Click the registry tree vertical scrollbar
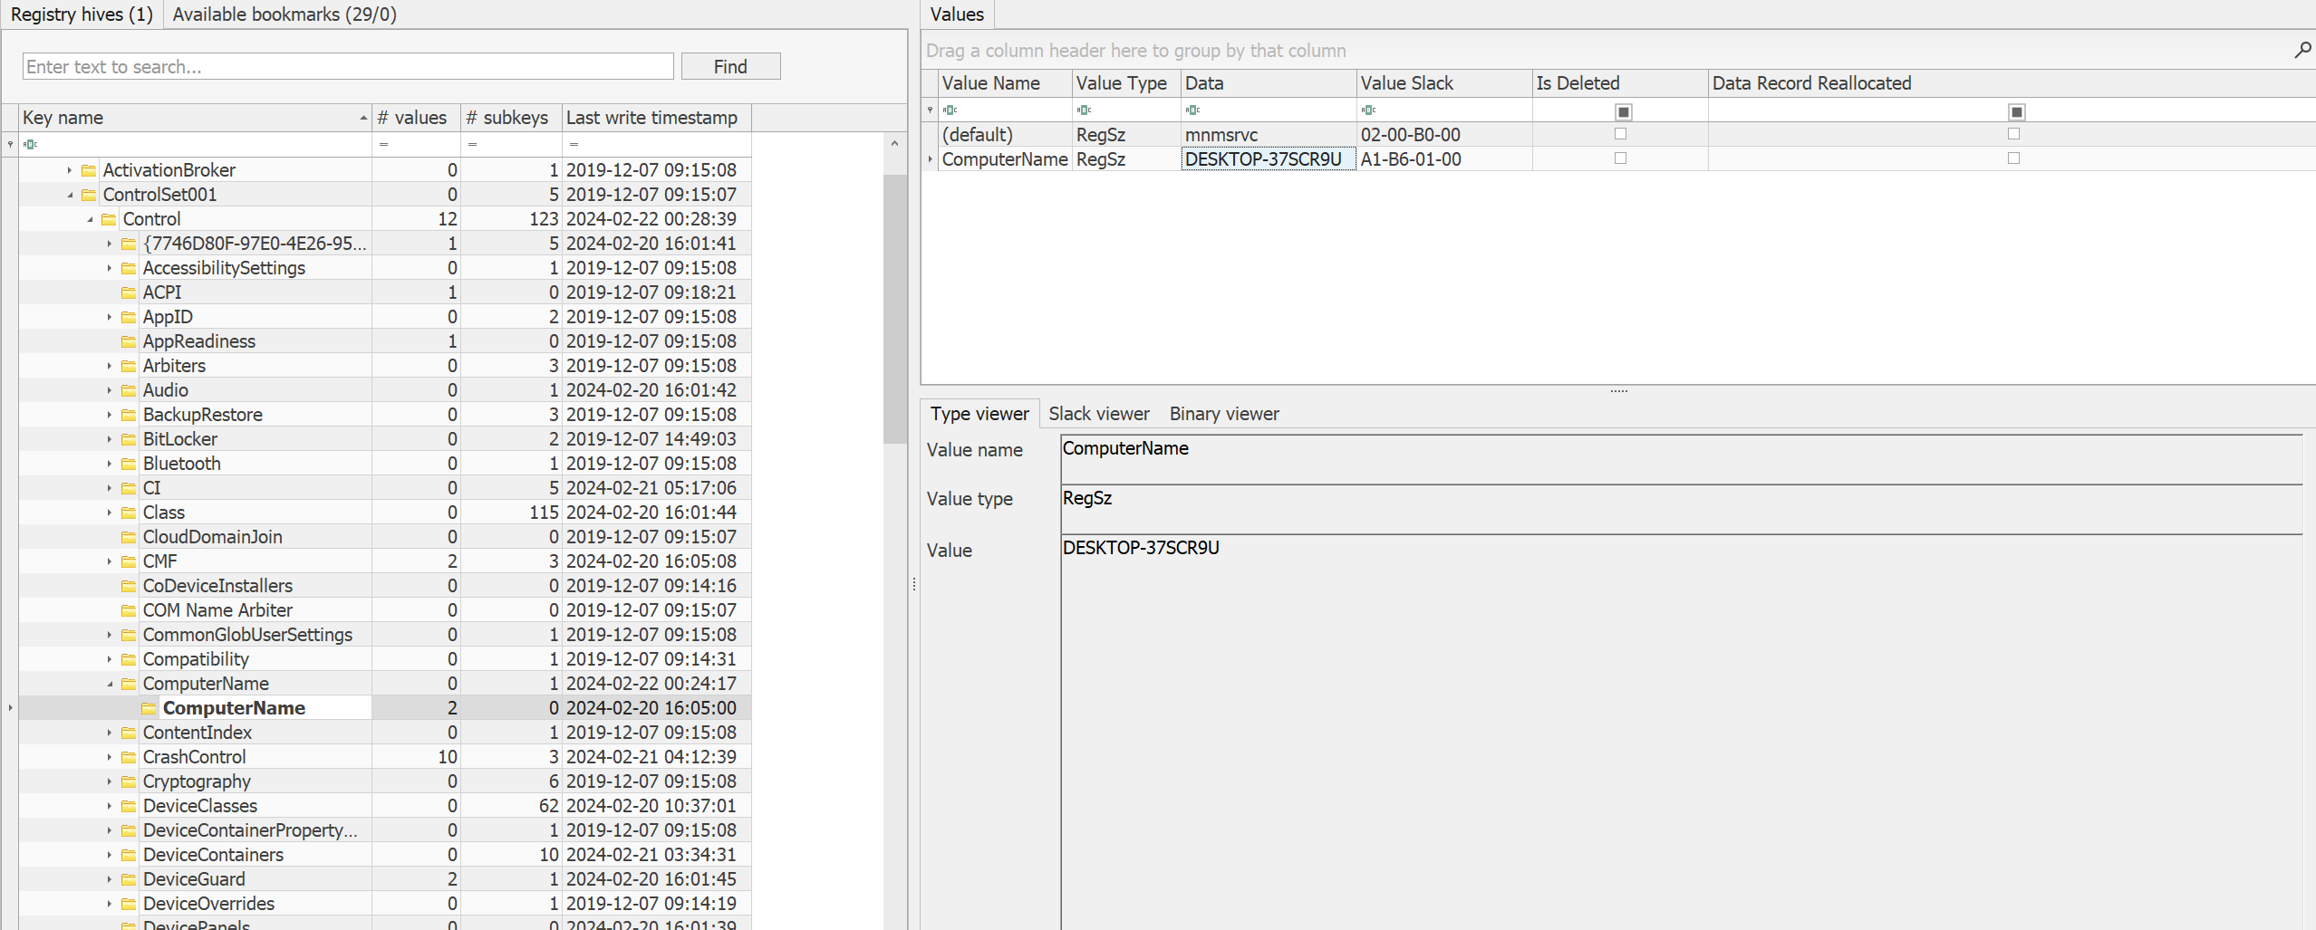The height and width of the screenshot is (930, 2316). [x=894, y=308]
